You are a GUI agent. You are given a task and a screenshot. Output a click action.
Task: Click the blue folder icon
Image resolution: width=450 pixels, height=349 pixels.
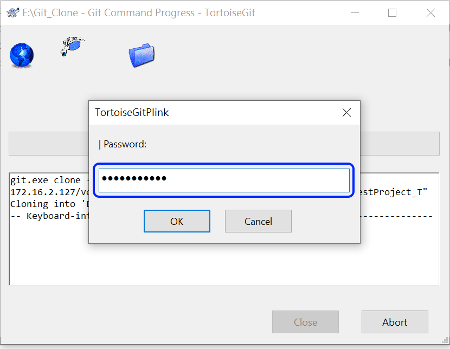[x=142, y=56]
